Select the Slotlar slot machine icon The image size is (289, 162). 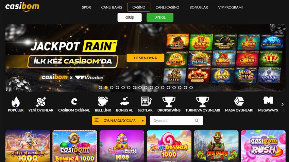(x=146, y=102)
